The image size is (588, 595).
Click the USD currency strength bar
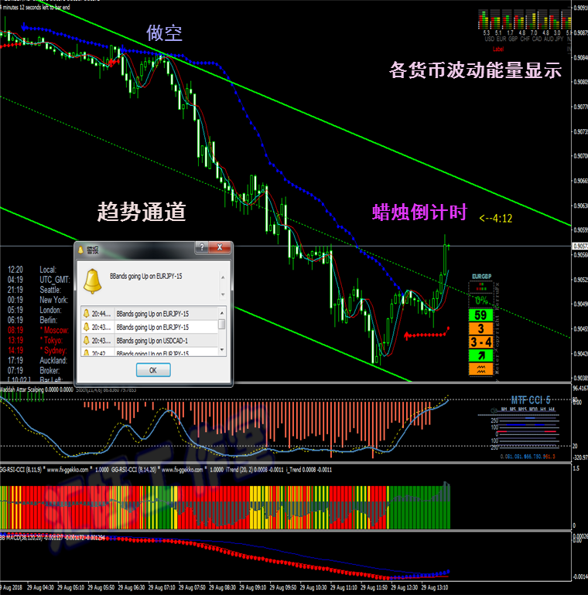click(x=484, y=22)
